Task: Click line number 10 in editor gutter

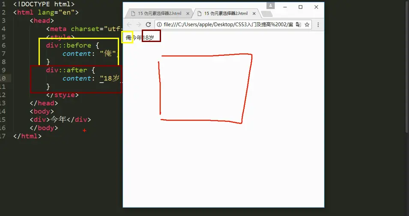Action: [x=3, y=78]
